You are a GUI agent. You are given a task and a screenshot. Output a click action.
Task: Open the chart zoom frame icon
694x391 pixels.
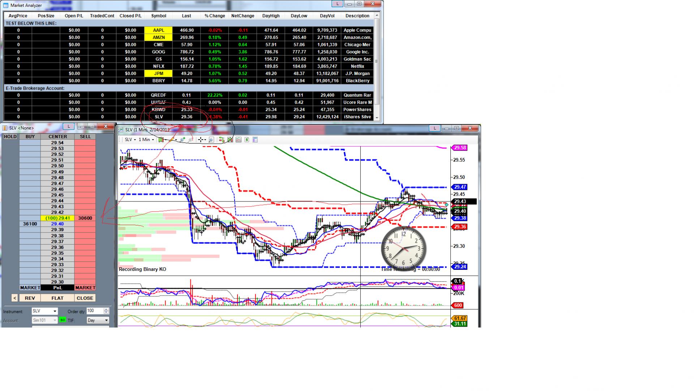211,140
